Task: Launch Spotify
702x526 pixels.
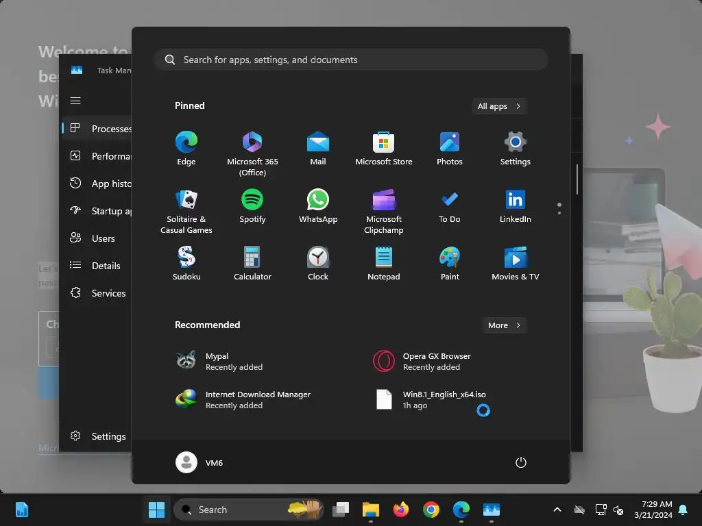Action: tap(252, 205)
